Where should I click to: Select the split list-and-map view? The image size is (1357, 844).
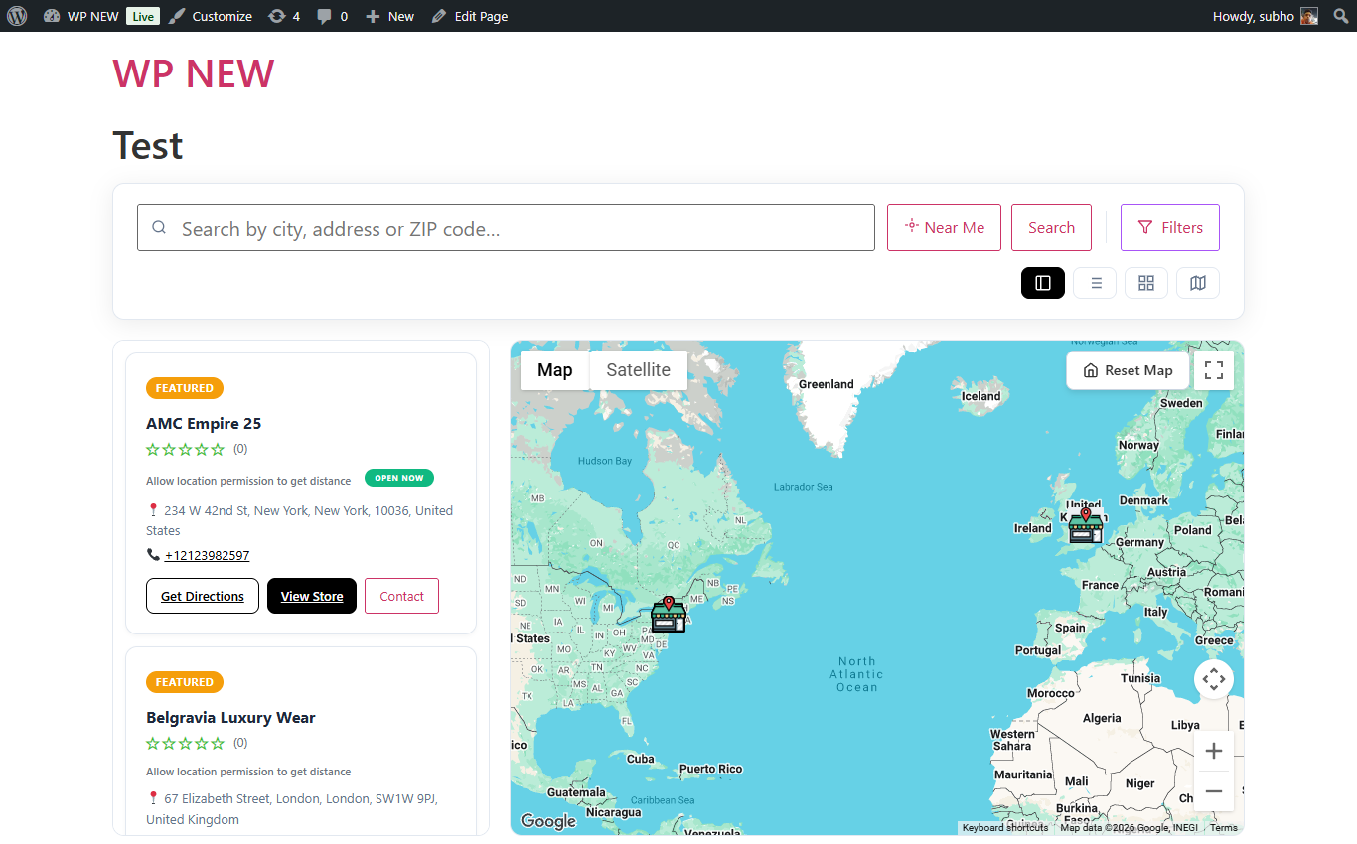click(x=1043, y=283)
